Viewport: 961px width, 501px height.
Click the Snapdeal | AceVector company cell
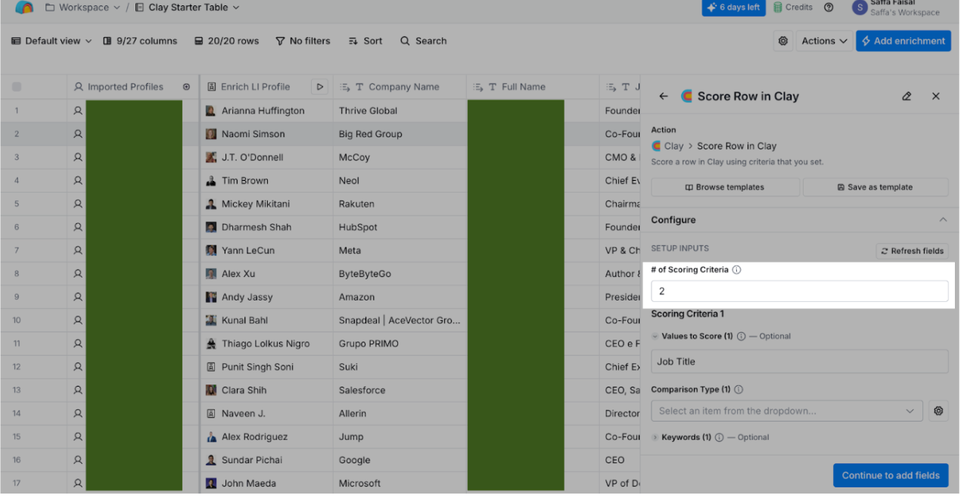tap(400, 320)
